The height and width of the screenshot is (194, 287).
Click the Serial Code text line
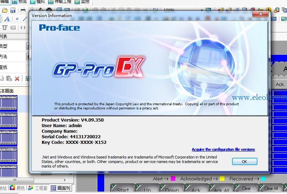71,137
